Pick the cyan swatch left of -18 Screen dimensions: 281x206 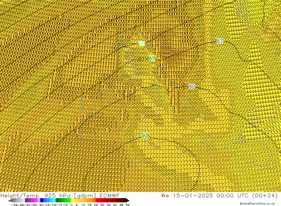pyautogui.click(x=54, y=200)
